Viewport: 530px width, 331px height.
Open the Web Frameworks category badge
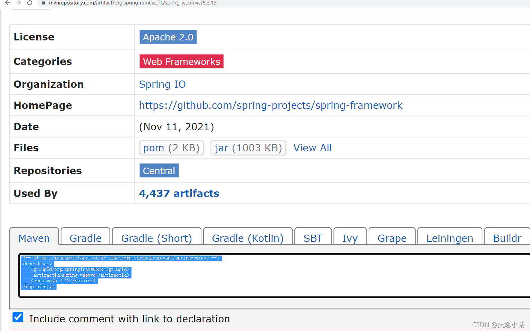[x=181, y=62]
